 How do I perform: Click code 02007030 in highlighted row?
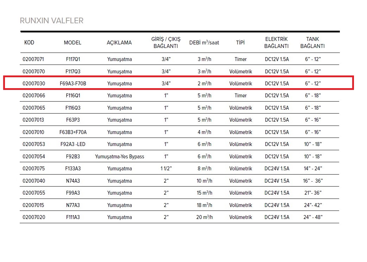tap(33, 84)
